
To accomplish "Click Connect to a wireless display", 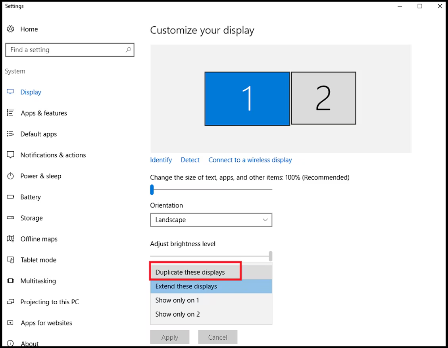I will pos(250,160).
